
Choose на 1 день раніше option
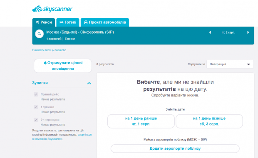coord(141,121)
